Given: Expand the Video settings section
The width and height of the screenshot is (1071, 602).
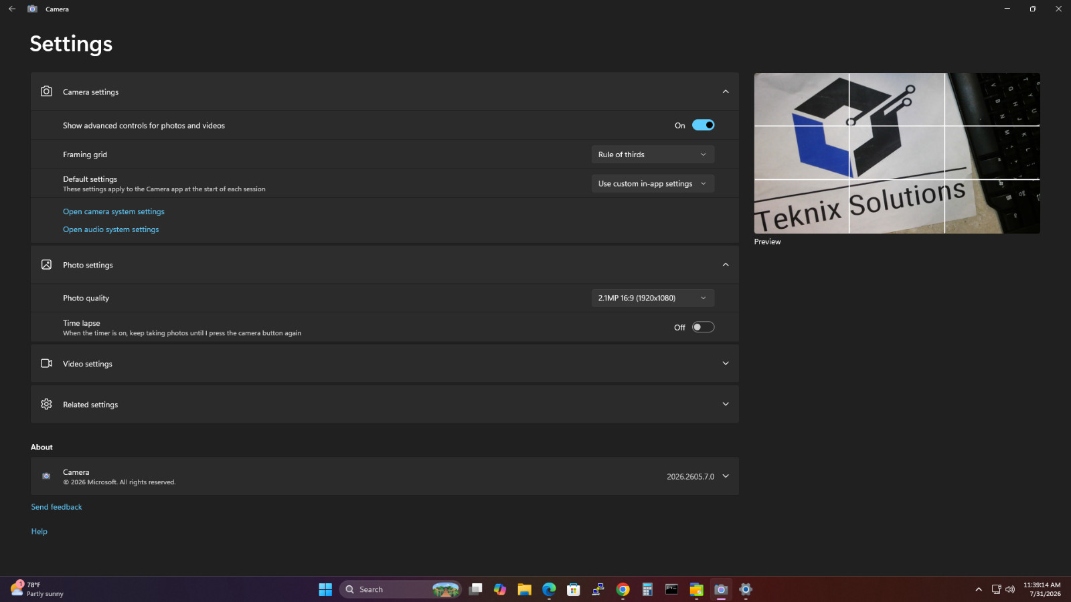Looking at the screenshot, I should (x=726, y=363).
